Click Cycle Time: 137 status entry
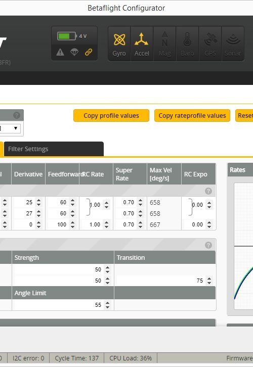Viewport: 253px width, 367px height. tap(76, 358)
